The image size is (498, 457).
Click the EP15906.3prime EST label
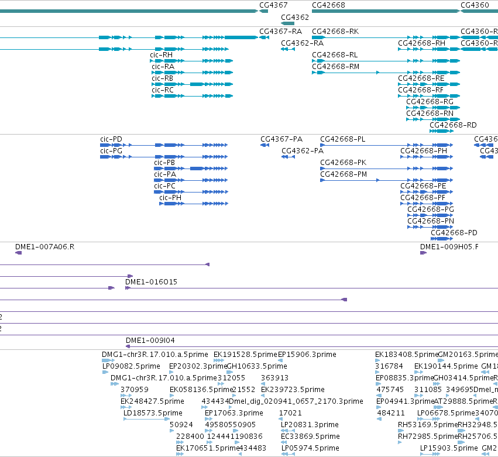(307, 355)
